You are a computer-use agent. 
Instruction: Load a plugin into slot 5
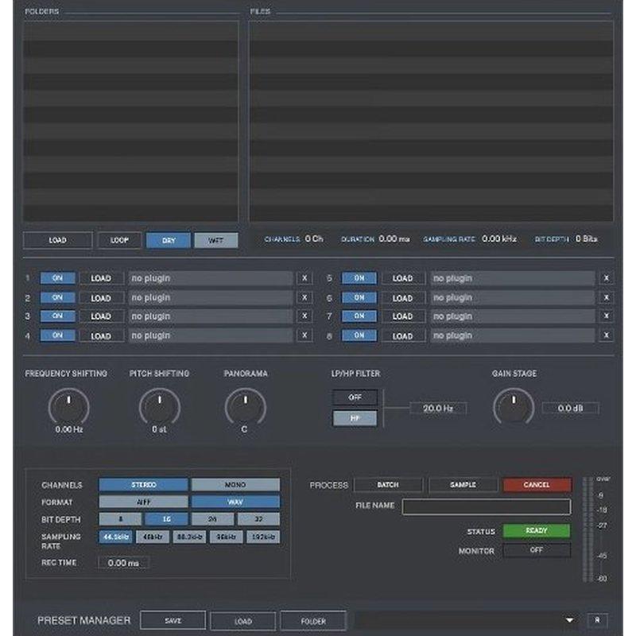(403, 278)
